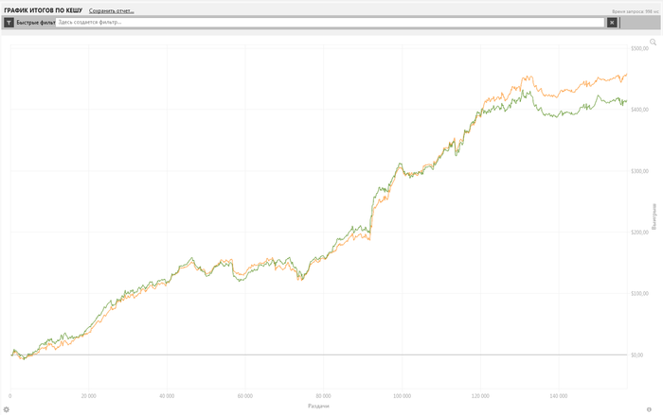Click the '$100,00' axis label
Screen dimensions: 663x415
639,293
